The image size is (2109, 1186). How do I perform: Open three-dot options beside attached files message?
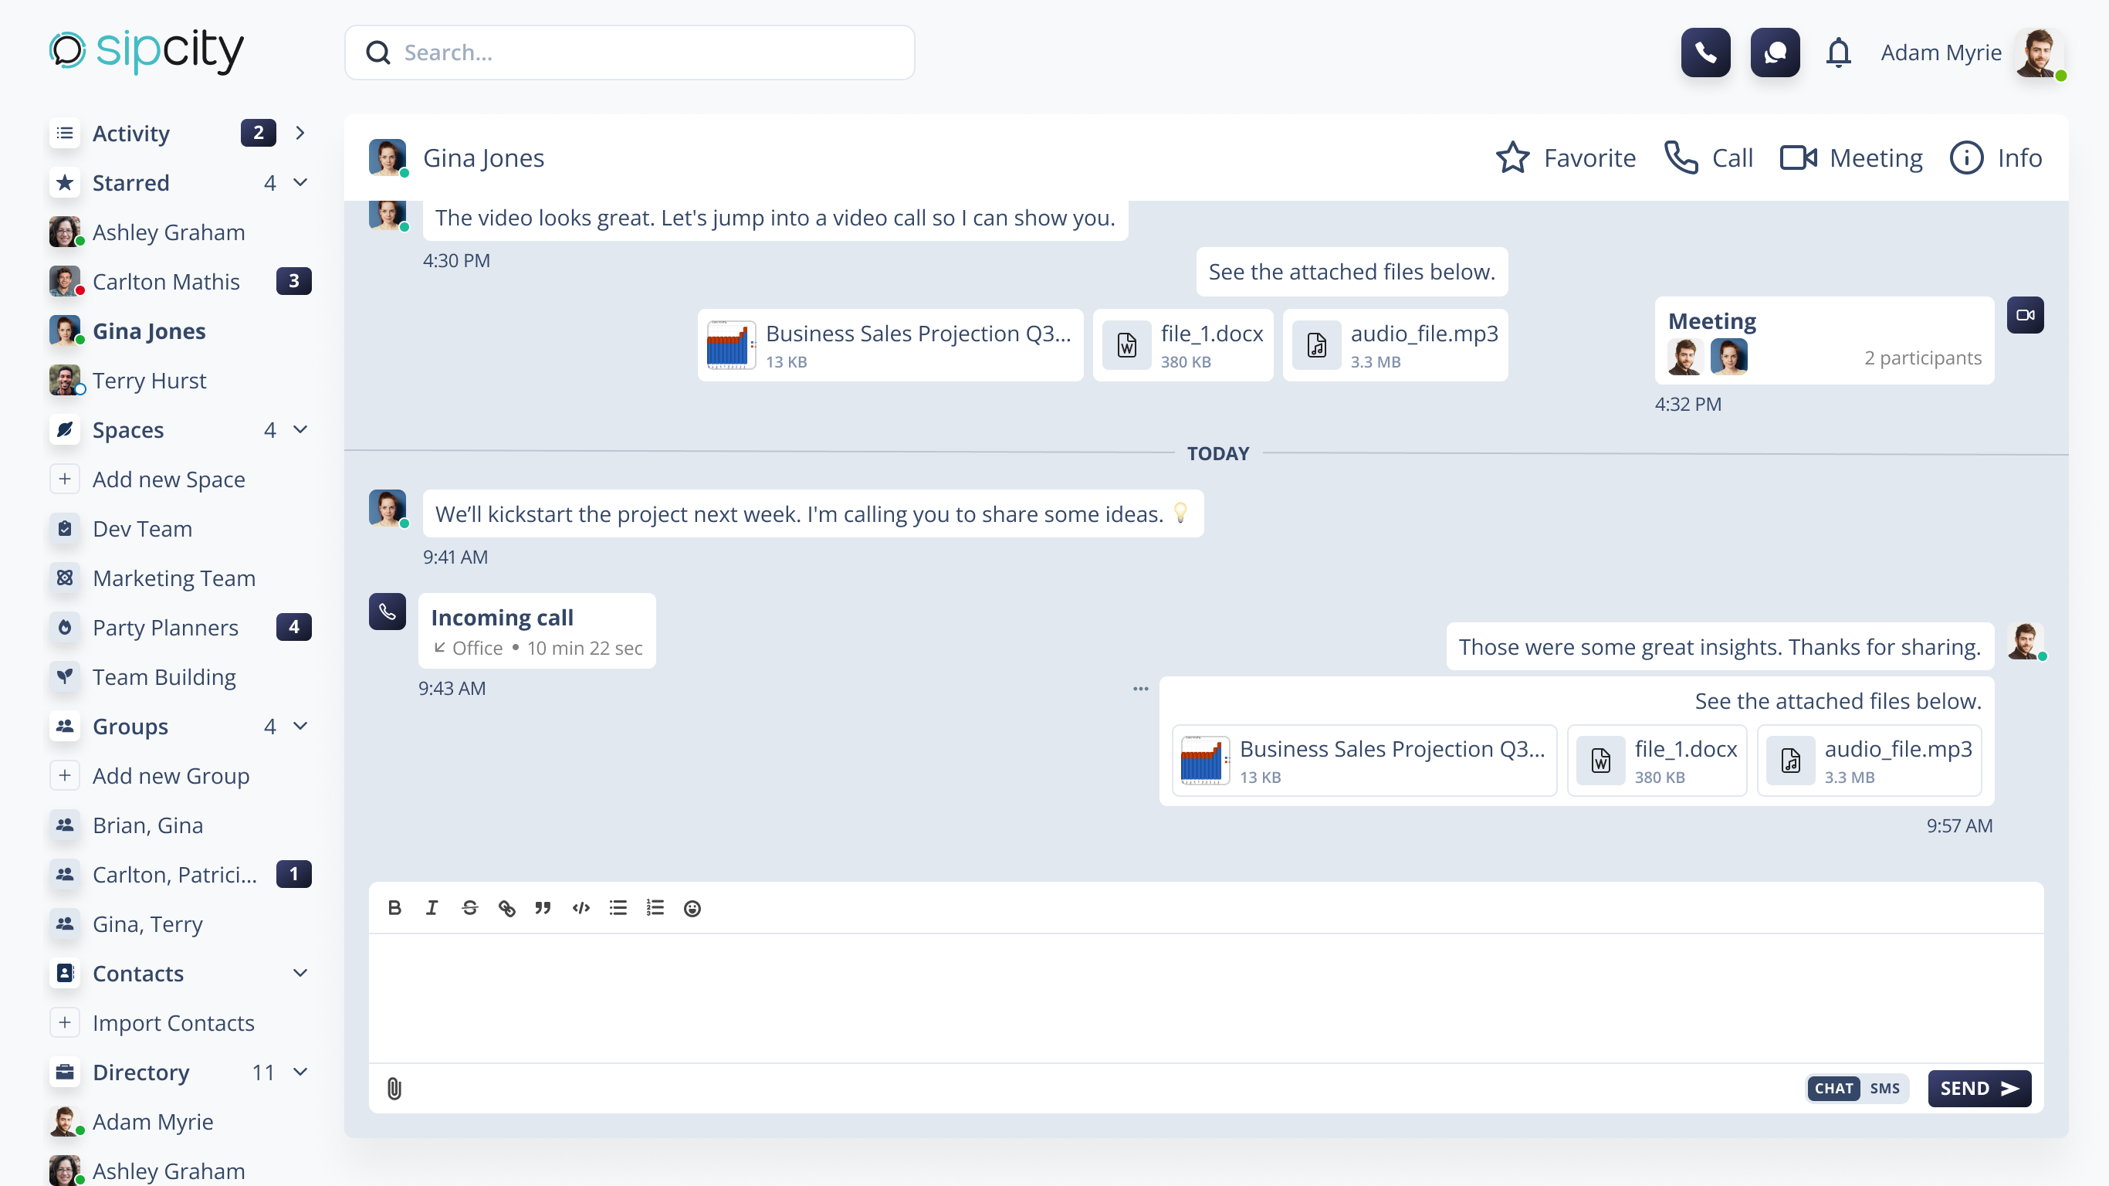[1140, 689]
